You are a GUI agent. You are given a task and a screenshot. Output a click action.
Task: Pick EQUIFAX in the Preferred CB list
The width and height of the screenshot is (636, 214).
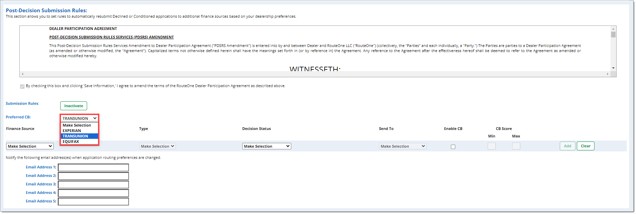(x=80, y=142)
